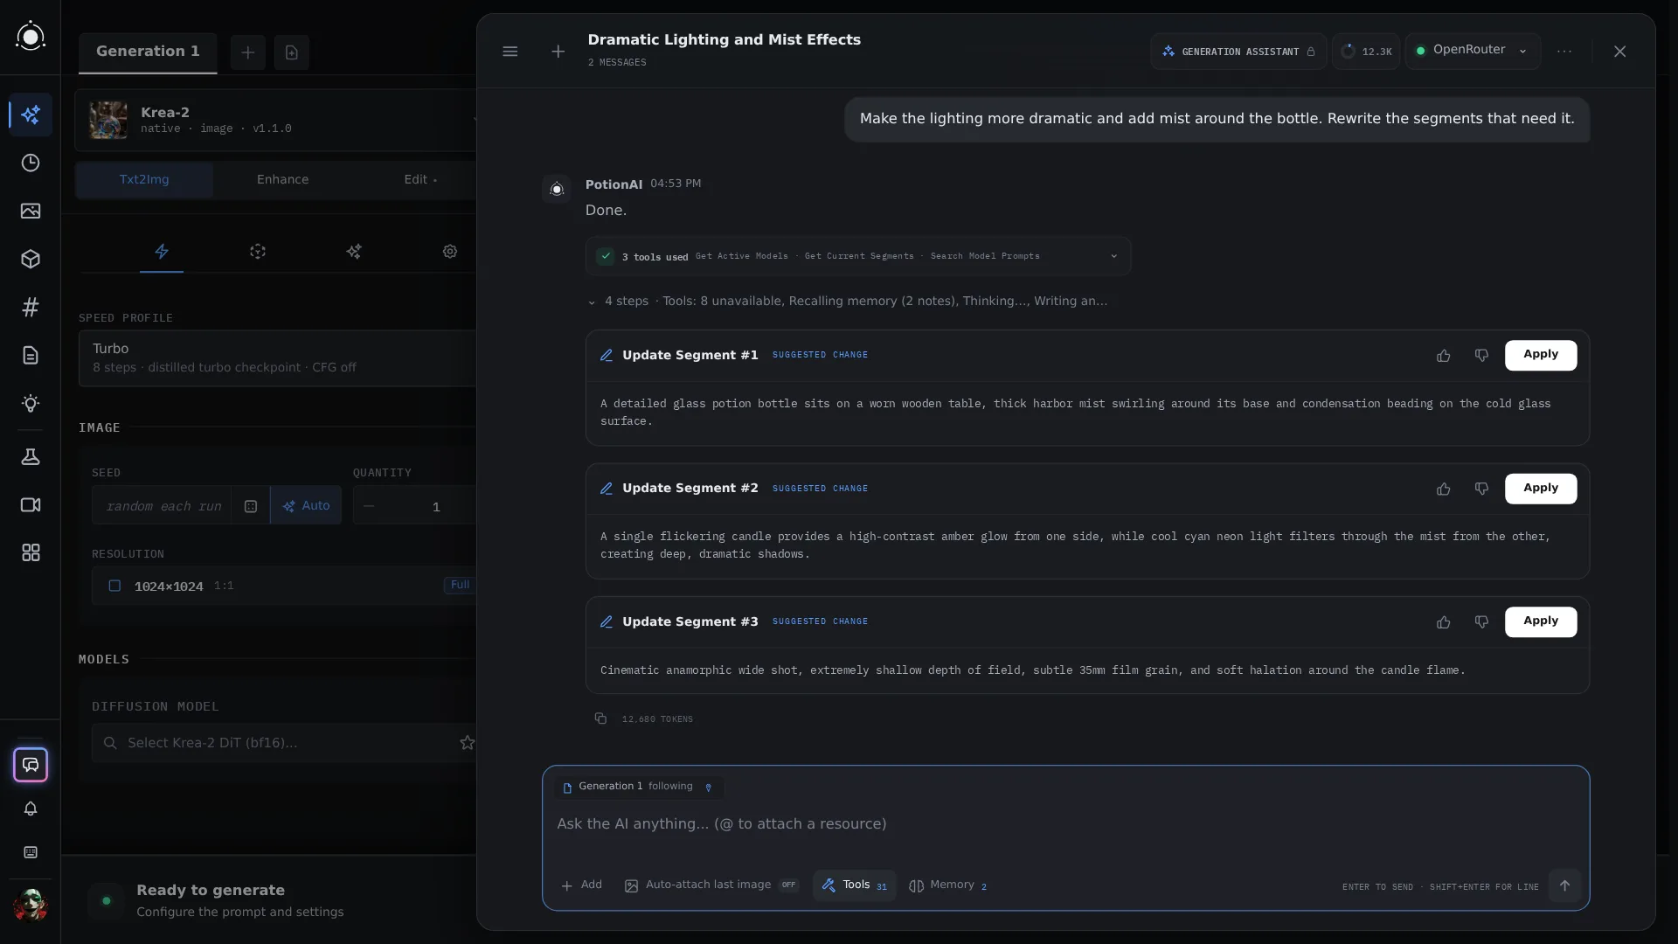Open the cube models icon in sidebar
Screen dimensions: 1678x944
pos(31,259)
